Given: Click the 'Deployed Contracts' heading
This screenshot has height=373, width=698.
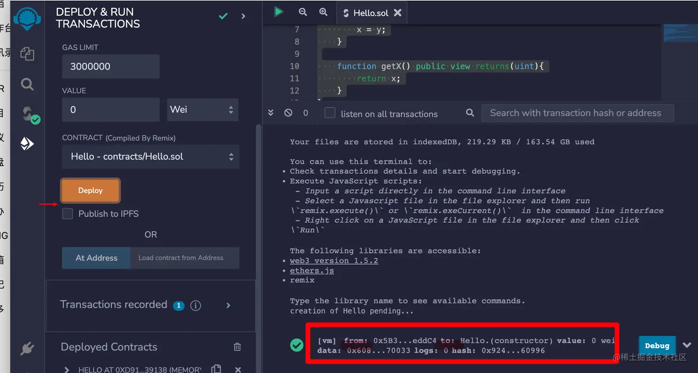Looking at the screenshot, I should (x=109, y=347).
